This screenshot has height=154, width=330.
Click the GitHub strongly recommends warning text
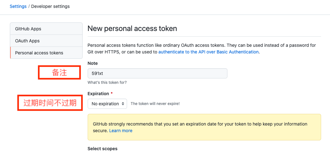click(200, 124)
